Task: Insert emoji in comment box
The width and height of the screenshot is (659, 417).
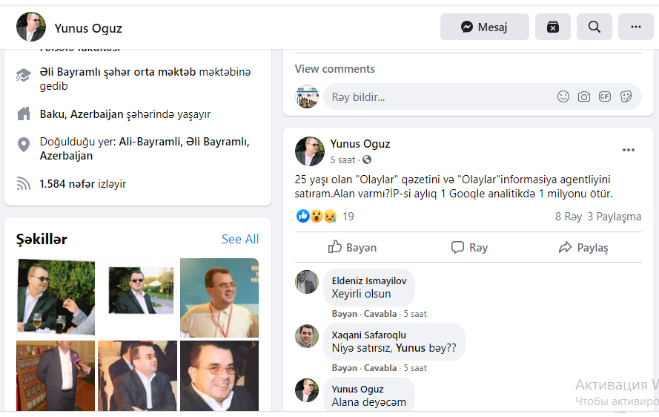Action: [563, 96]
